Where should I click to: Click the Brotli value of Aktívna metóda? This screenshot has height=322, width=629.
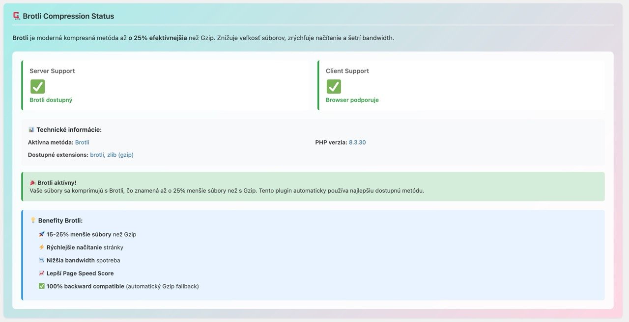pos(82,142)
